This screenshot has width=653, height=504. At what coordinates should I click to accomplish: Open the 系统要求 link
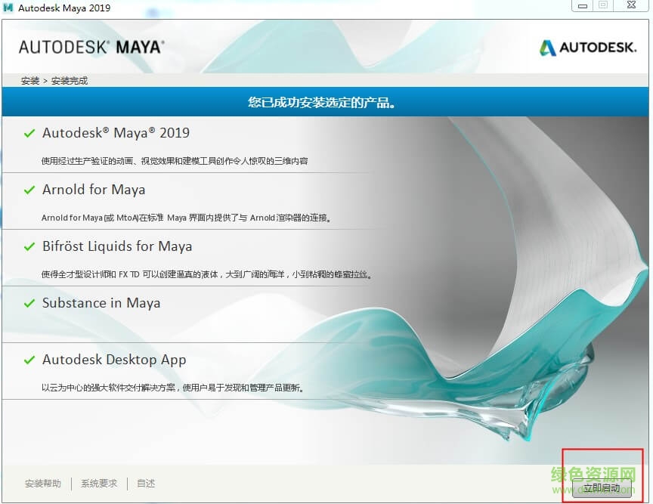[x=99, y=484]
